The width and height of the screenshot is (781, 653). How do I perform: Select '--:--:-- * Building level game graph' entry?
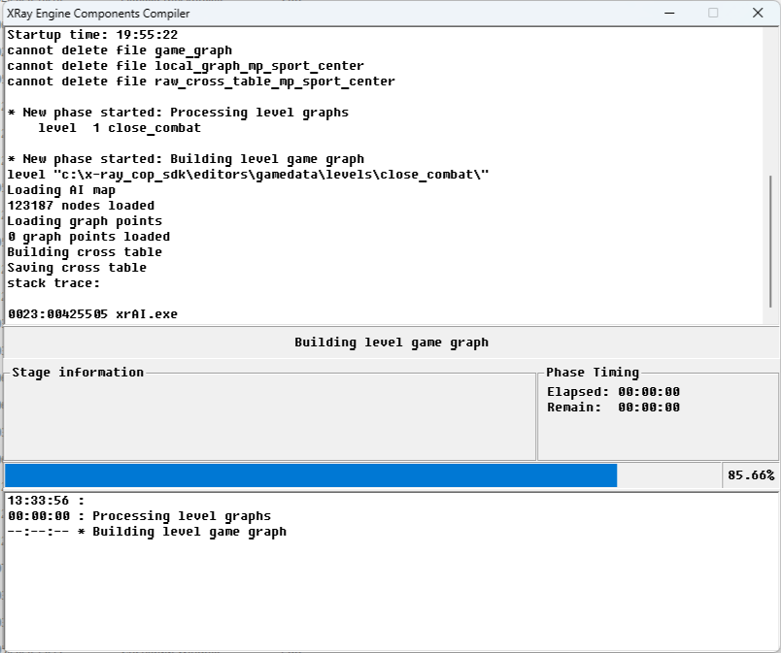pyautogui.click(x=147, y=532)
